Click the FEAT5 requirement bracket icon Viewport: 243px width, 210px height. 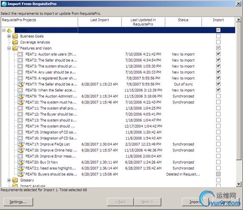(x=20, y=78)
